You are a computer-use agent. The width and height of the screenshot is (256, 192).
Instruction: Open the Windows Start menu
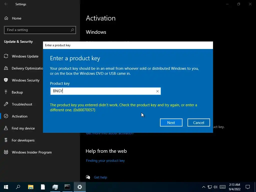[x=6, y=187]
